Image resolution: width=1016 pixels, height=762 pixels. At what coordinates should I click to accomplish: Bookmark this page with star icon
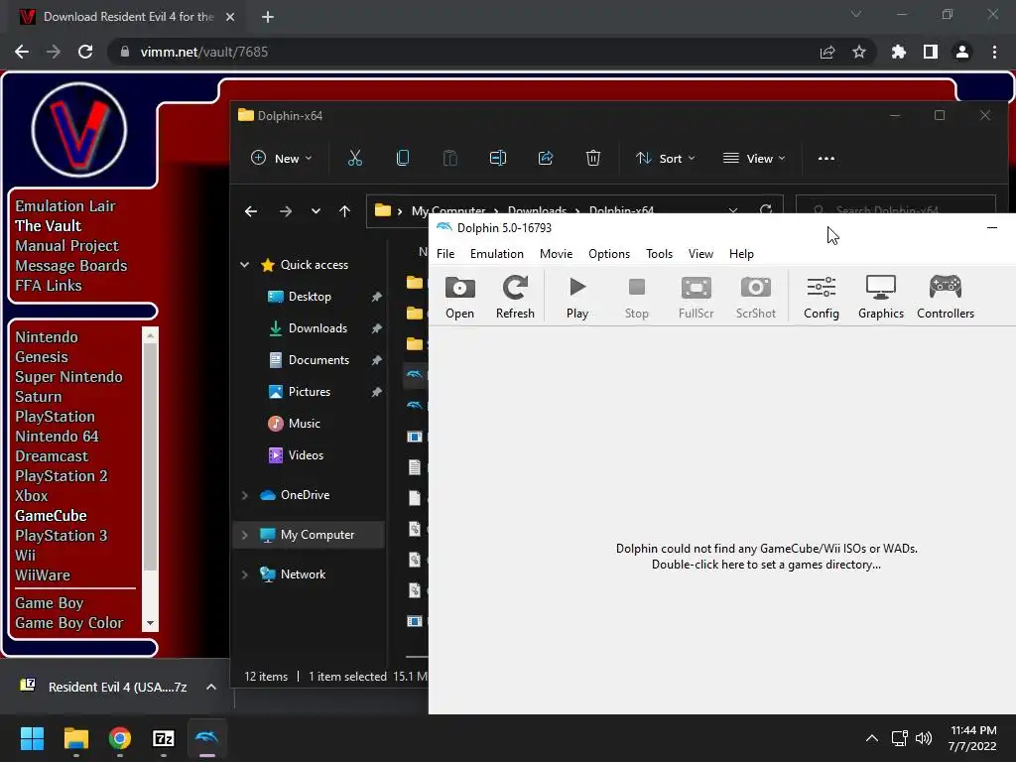point(859,52)
